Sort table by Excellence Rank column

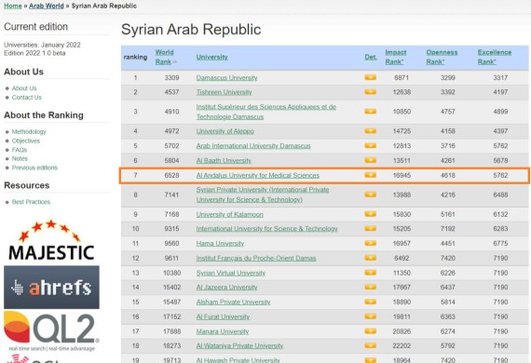click(495, 57)
